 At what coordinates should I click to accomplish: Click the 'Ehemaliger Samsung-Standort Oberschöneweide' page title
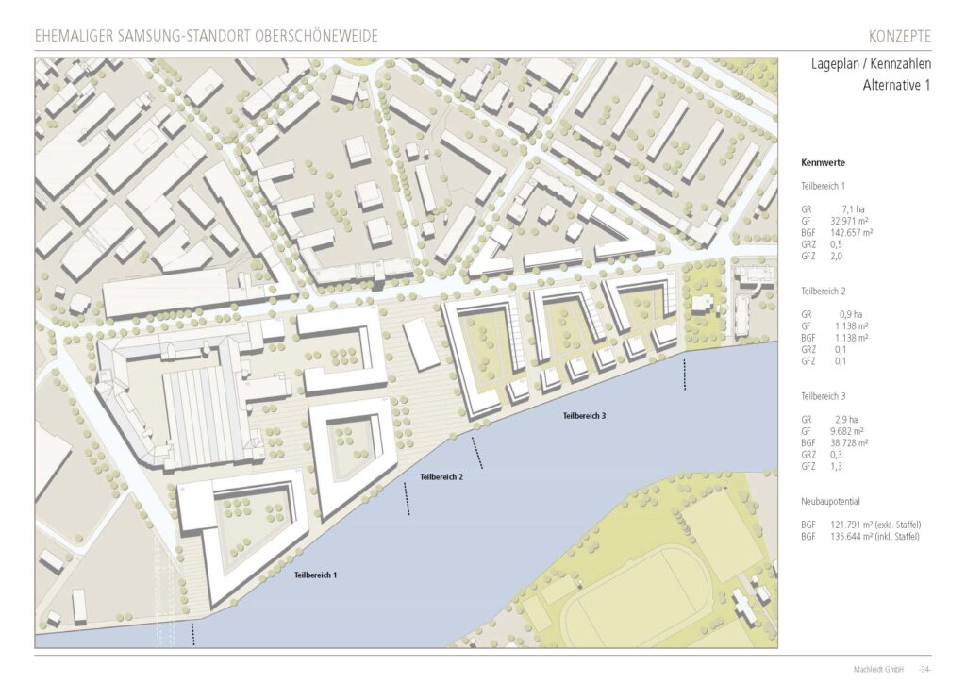tap(206, 37)
